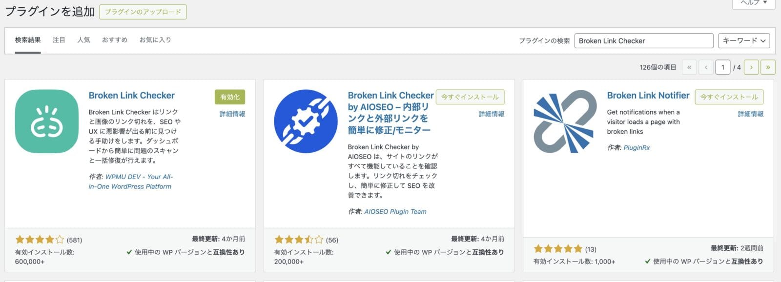Image resolution: width=781 pixels, height=282 pixels.
Task: Click the star rating of Broken Link Checker
Action: point(40,240)
